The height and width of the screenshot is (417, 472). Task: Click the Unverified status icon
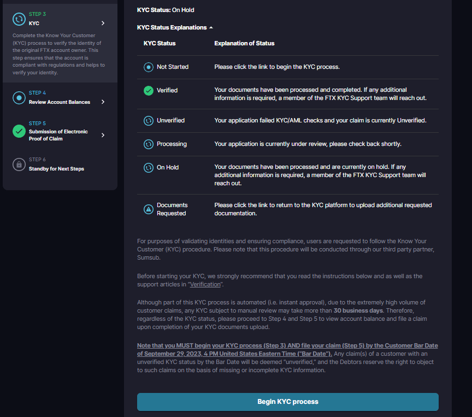coord(149,120)
